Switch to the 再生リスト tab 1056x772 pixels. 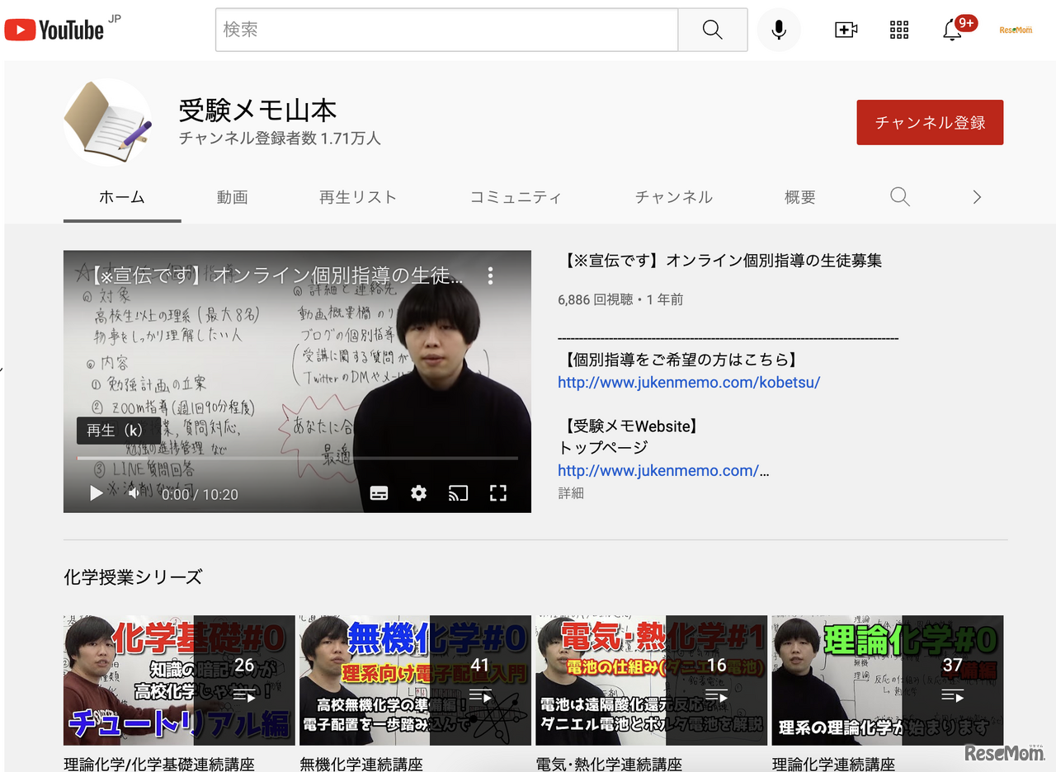click(357, 197)
